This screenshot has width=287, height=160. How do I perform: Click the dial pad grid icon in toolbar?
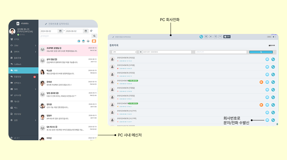pos(206,37)
